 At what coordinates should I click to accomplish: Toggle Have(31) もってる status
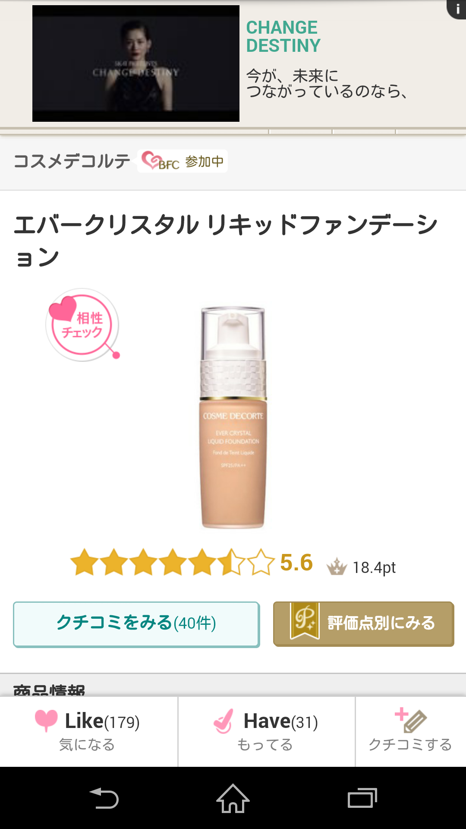(x=266, y=731)
